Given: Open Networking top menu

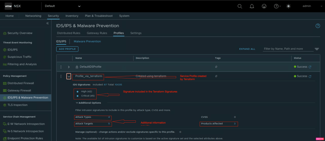Looking at the screenshot, I should 33,16.
